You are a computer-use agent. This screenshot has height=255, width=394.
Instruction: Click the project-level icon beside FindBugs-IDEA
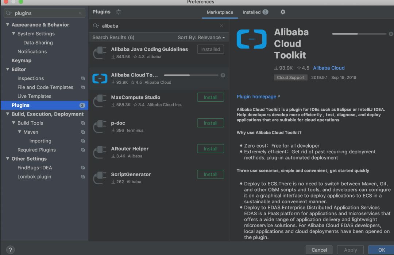[x=83, y=168]
